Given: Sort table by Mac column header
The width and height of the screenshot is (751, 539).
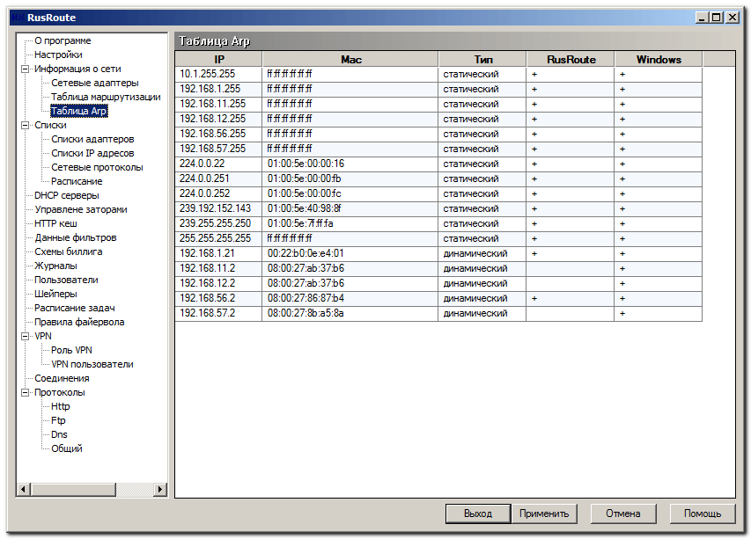Looking at the screenshot, I should pyautogui.click(x=350, y=59).
